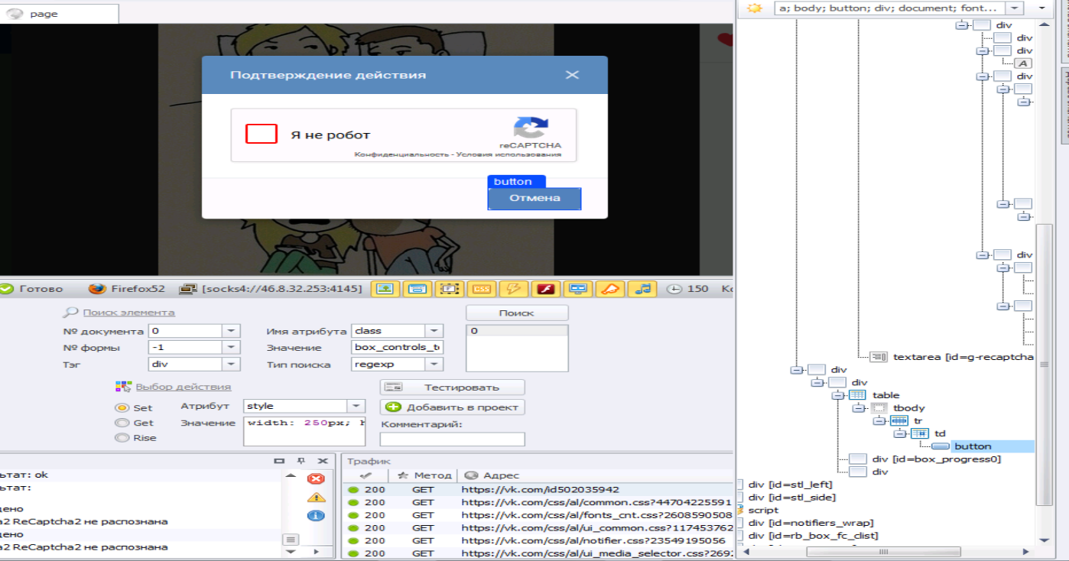Image resolution: width=1069 pixels, height=561 pixels.
Task: Collapse the tr node in the tree
Action: tap(879, 421)
